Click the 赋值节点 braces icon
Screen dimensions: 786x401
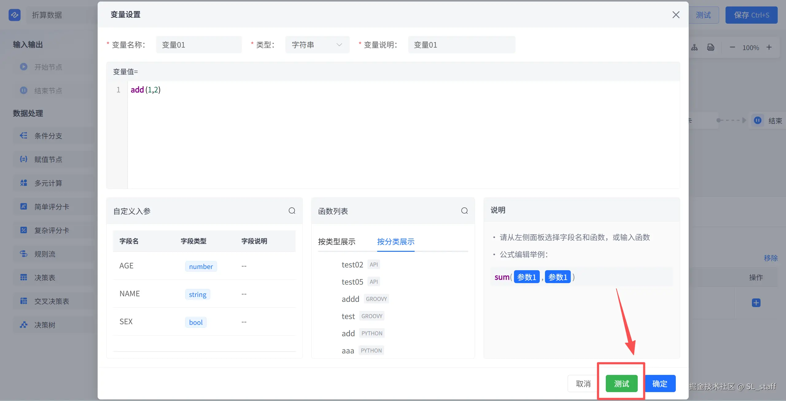pyautogui.click(x=24, y=159)
